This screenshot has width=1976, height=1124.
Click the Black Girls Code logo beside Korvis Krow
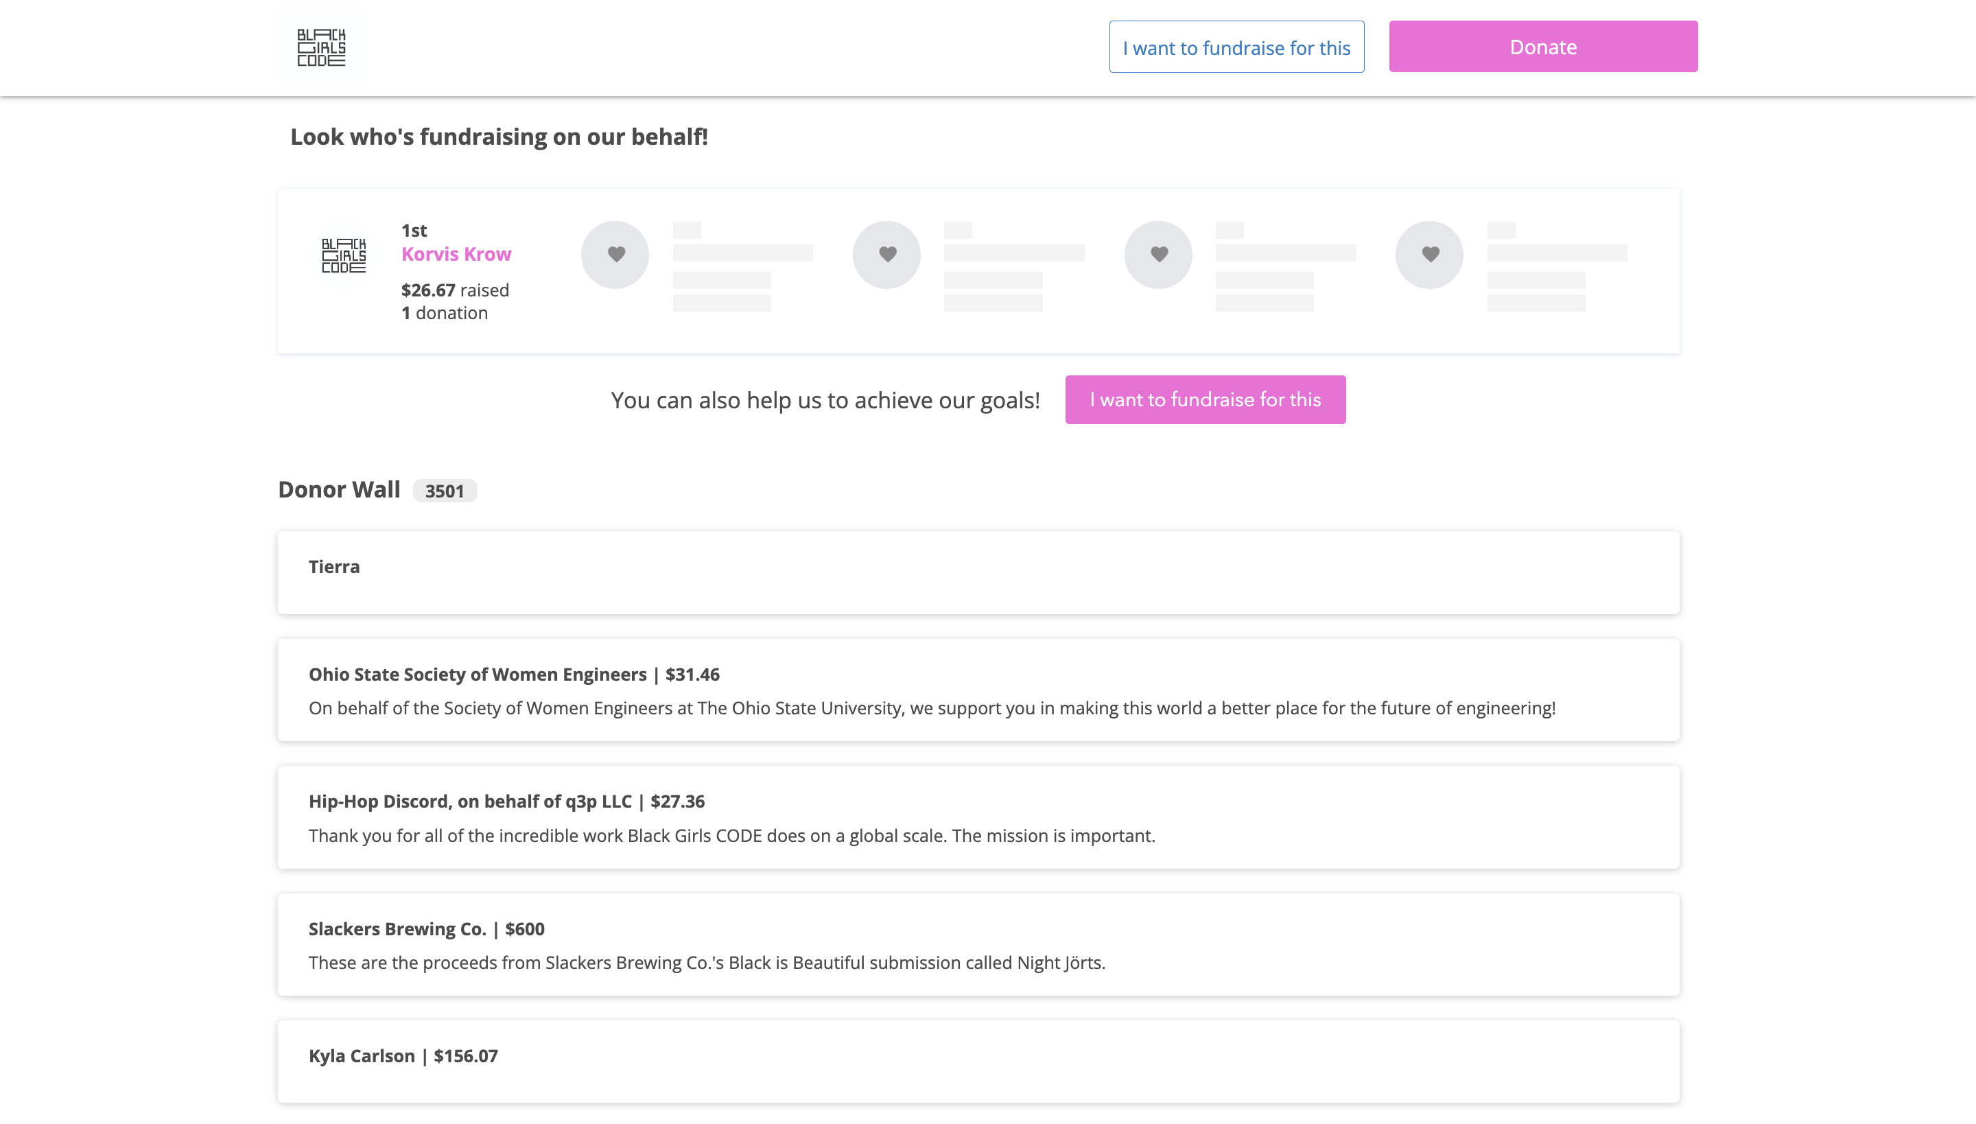[x=344, y=255]
